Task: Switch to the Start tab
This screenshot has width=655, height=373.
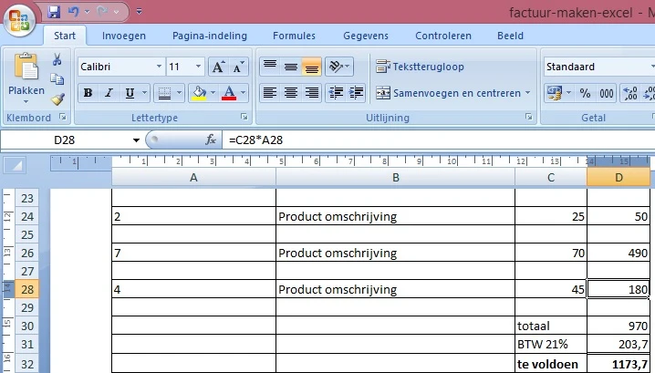Action: click(x=65, y=36)
